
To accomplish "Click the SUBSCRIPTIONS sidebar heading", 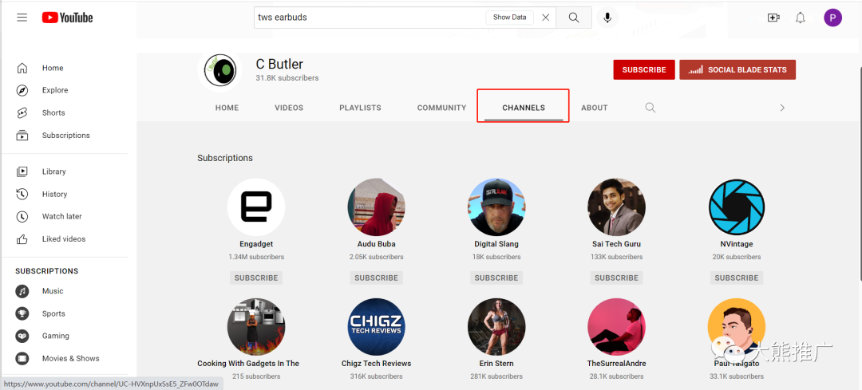I will point(47,271).
